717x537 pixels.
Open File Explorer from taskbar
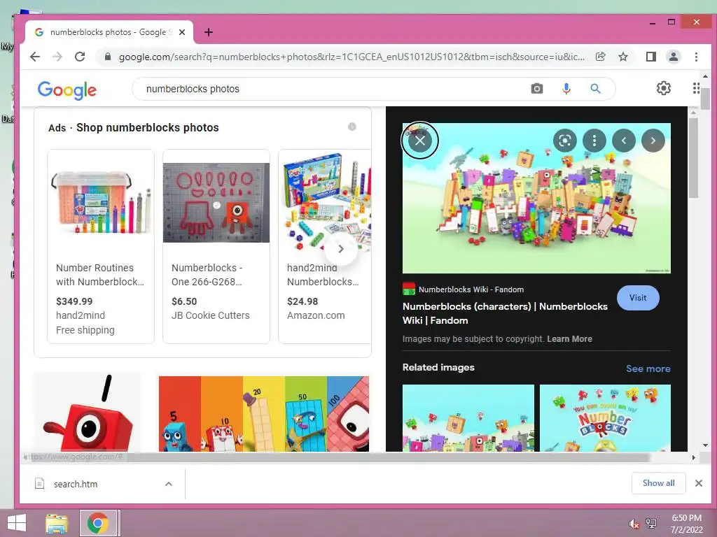57,523
